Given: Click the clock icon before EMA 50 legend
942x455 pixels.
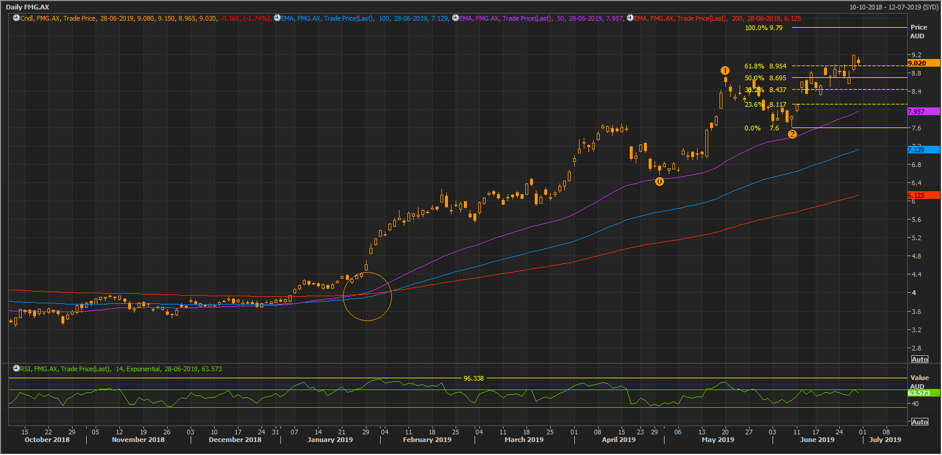Looking at the screenshot, I should coord(456,18).
